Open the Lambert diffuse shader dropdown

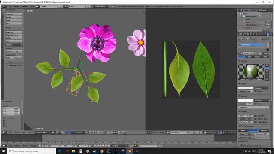pyautogui.click(x=262, y=88)
